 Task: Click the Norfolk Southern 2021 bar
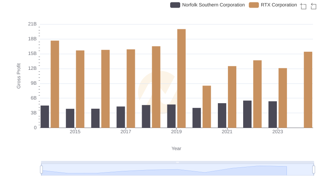click(222, 116)
